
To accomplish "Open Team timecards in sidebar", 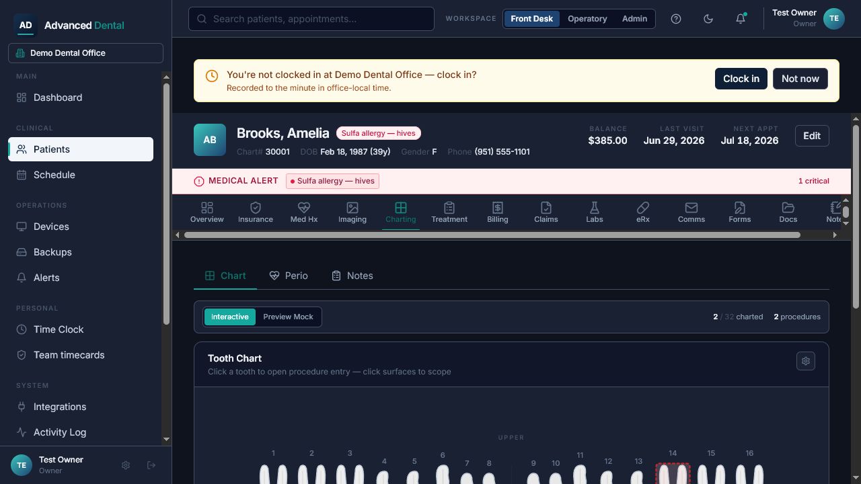I will pyautogui.click(x=81, y=355).
